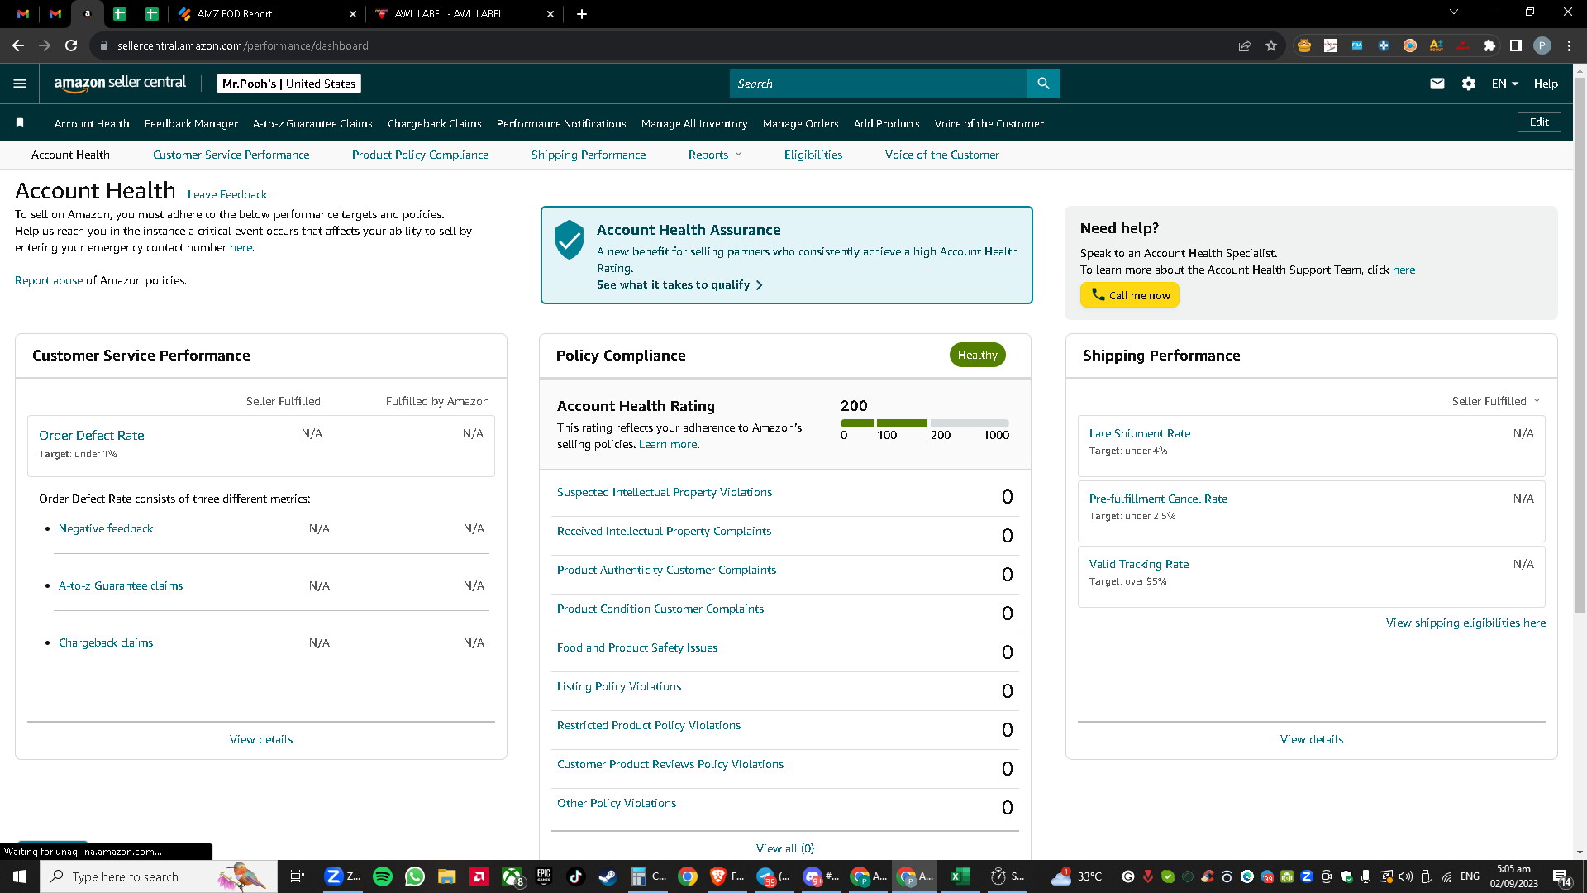Viewport: 1587px width, 893px height.
Task: Expand the Seller Fulfilled shipping dropdown
Action: tap(1496, 401)
